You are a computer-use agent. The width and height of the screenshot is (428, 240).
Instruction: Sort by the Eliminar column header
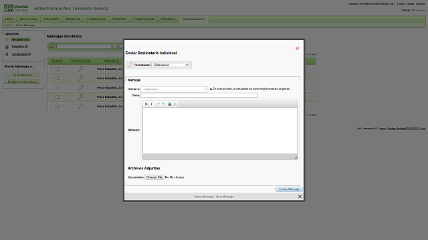[58, 61]
